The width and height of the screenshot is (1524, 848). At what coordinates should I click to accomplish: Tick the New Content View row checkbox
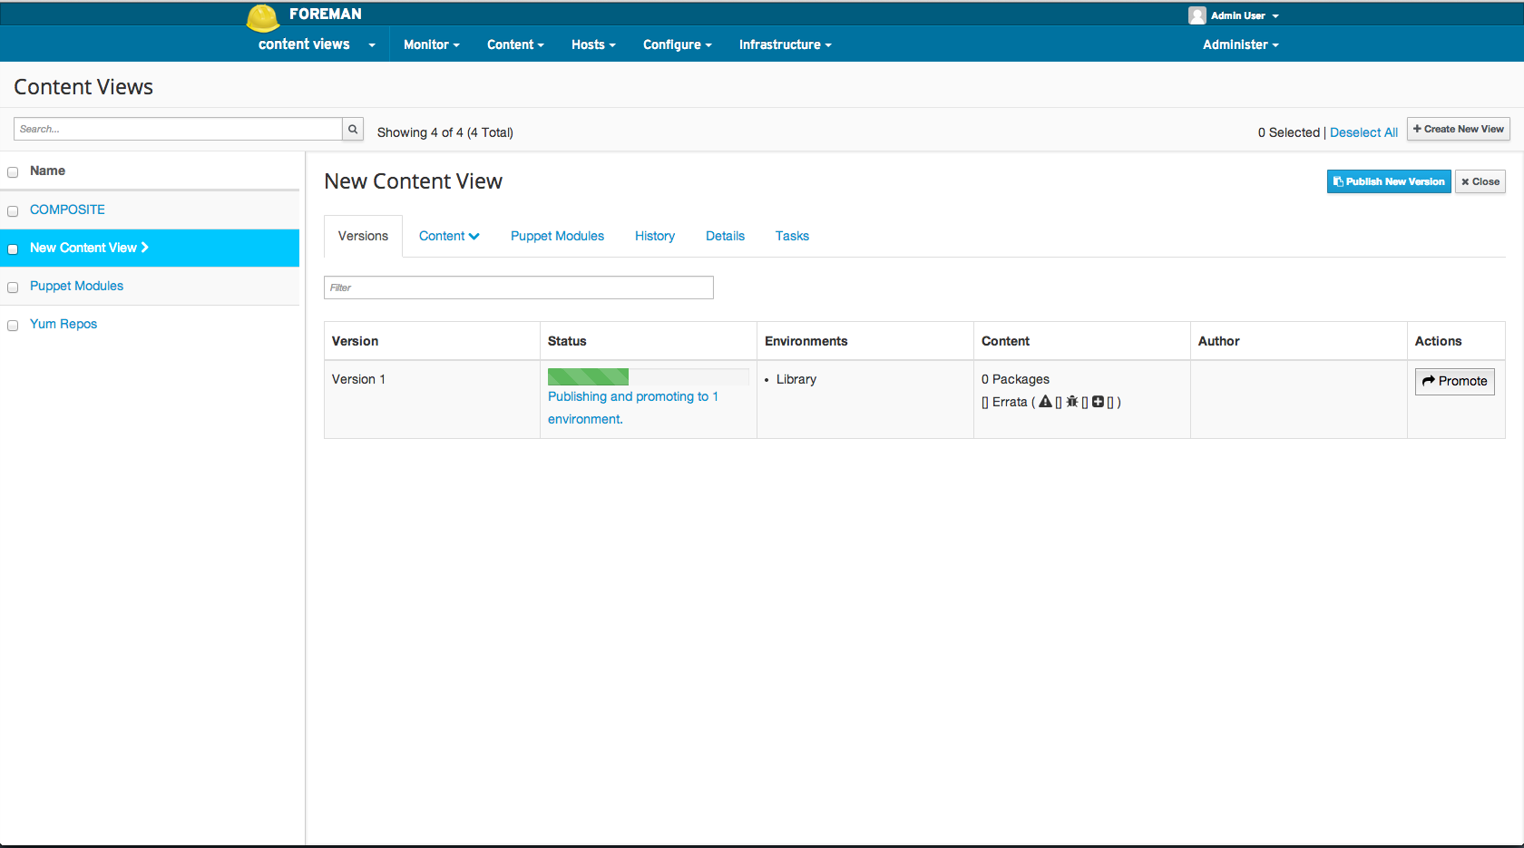click(13, 249)
